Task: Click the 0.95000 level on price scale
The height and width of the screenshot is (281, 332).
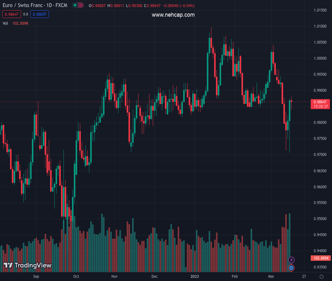Action: pyautogui.click(x=320, y=219)
